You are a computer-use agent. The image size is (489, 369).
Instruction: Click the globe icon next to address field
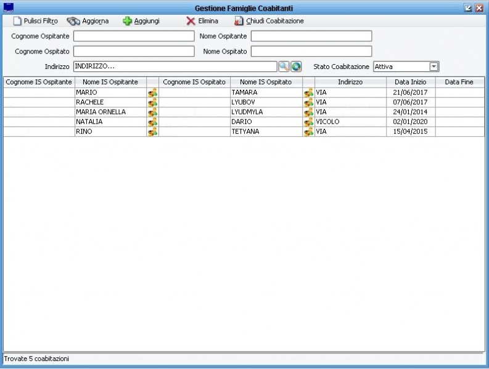(x=296, y=67)
